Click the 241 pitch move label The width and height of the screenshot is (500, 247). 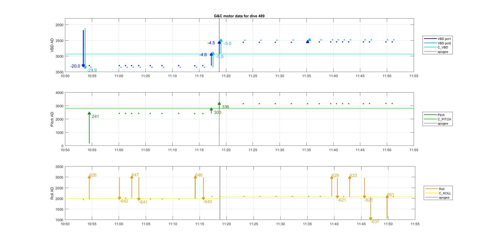(x=95, y=116)
